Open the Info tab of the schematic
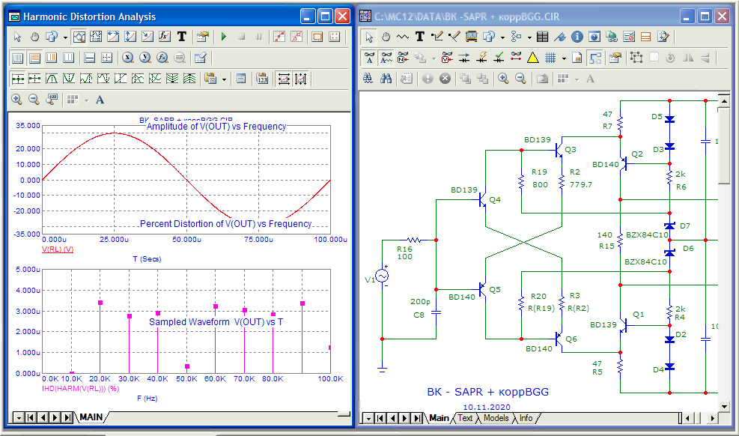The width and height of the screenshot is (739, 436). 526,418
